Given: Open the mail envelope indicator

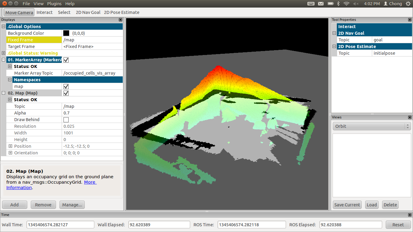Looking at the screenshot, I should coord(321,4).
